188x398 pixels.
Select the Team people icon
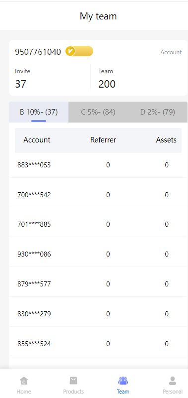coord(123,381)
